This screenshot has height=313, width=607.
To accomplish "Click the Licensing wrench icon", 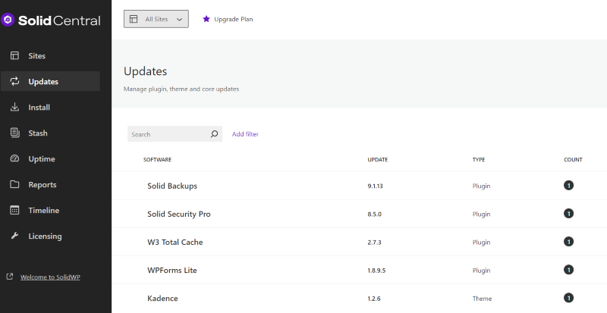I will point(14,236).
